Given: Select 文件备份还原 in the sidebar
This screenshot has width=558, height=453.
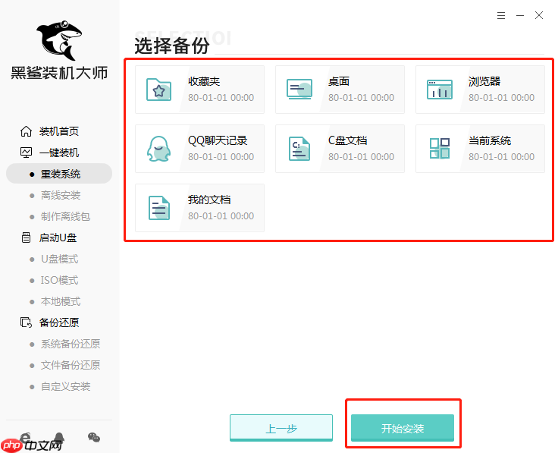Looking at the screenshot, I should pos(71,365).
